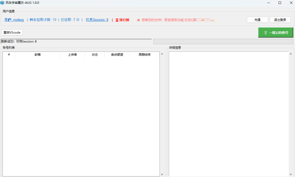Click the 用户: mofang link
The width and height of the screenshot is (295, 177).
pos(14,20)
